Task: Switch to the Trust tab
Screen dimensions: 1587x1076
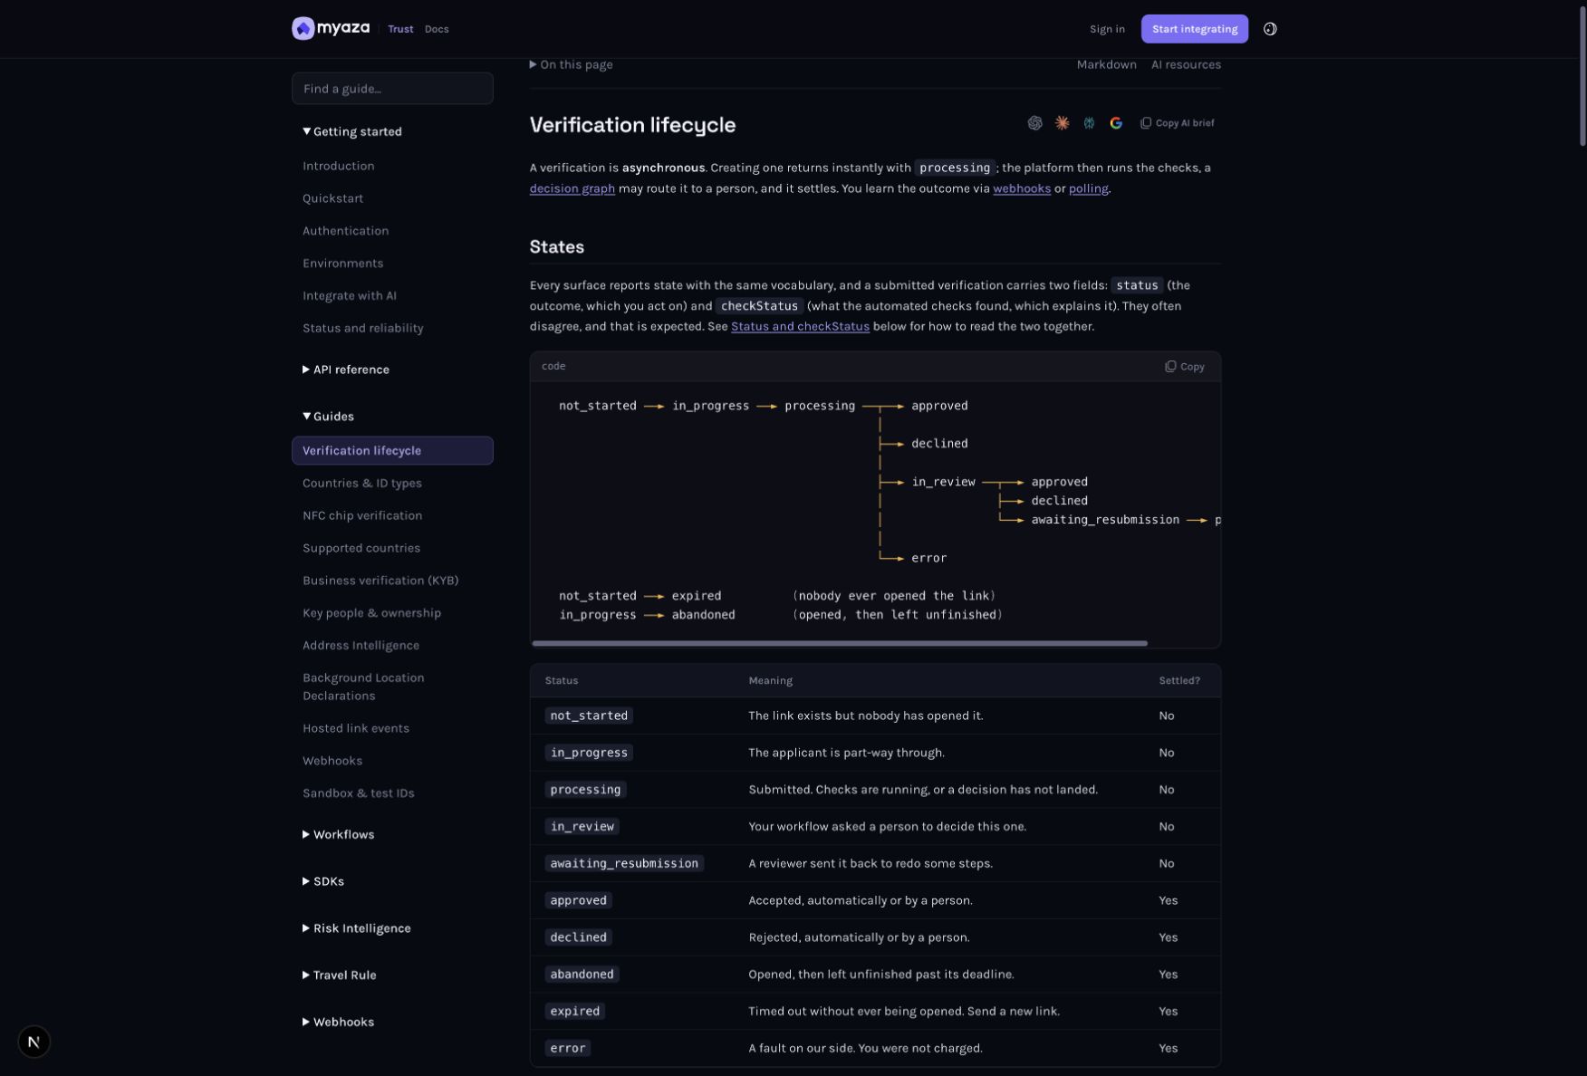Action: (x=400, y=29)
